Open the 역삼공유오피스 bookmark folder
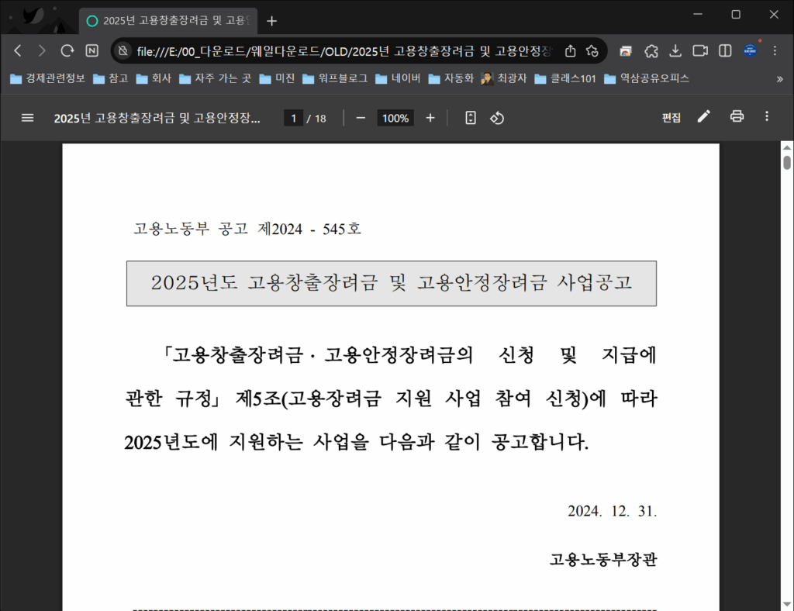The image size is (794, 611). (647, 78)
